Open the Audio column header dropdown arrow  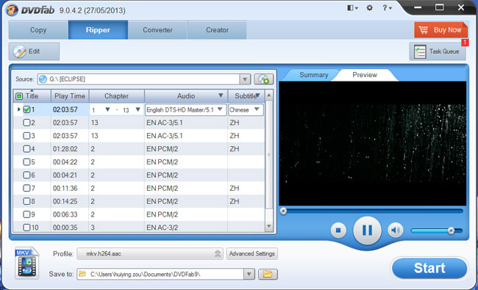(x=221, y=95)
